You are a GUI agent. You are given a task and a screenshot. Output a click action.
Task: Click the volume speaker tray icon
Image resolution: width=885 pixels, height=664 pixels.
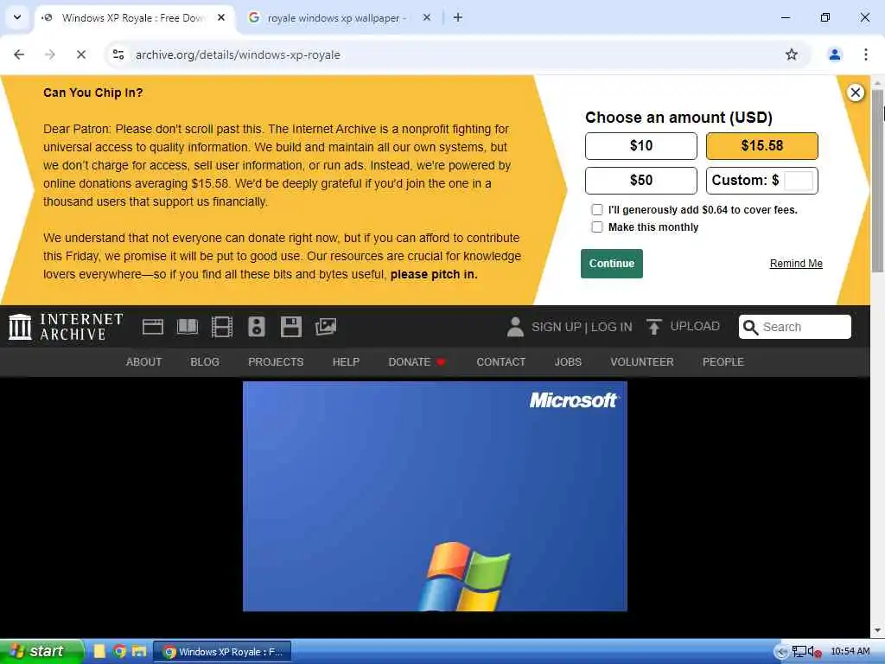[814, 652]
